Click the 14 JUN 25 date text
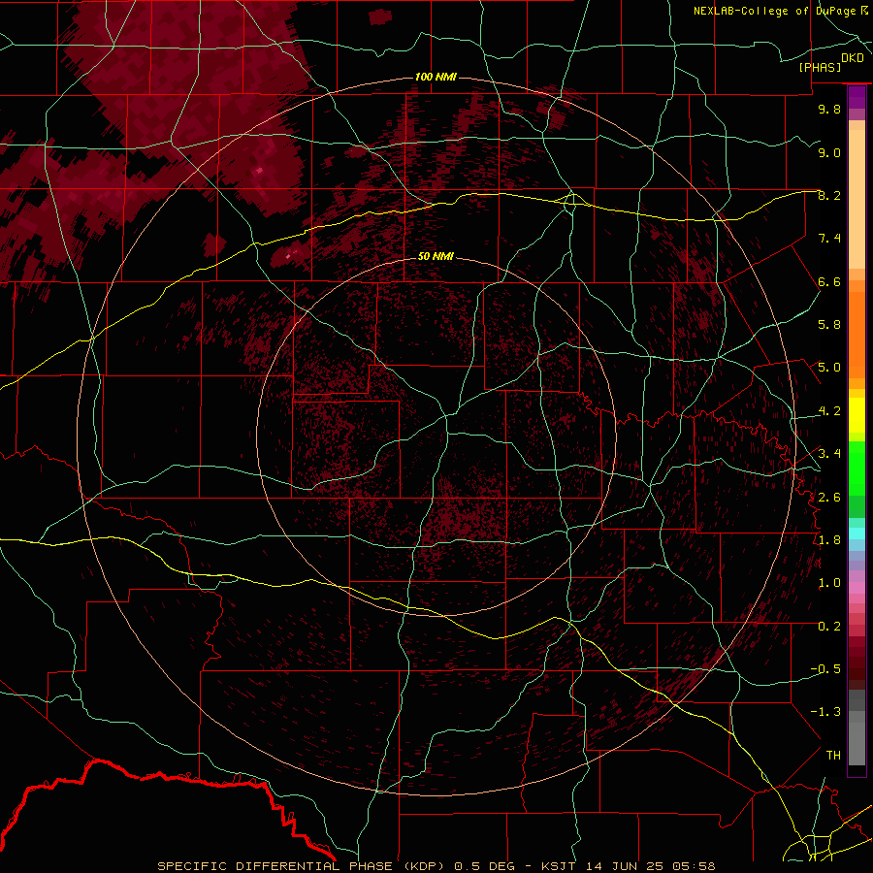 [x=623, y=866]
